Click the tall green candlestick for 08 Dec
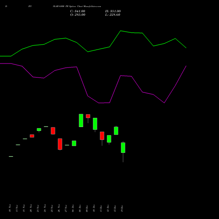Viewport: 219px width, 219px height. (81, 120)
